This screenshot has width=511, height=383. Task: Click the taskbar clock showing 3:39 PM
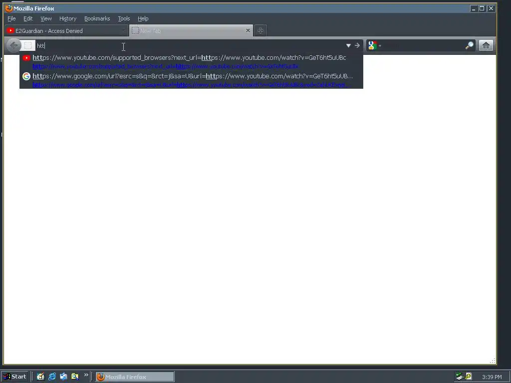coord(492,377)
